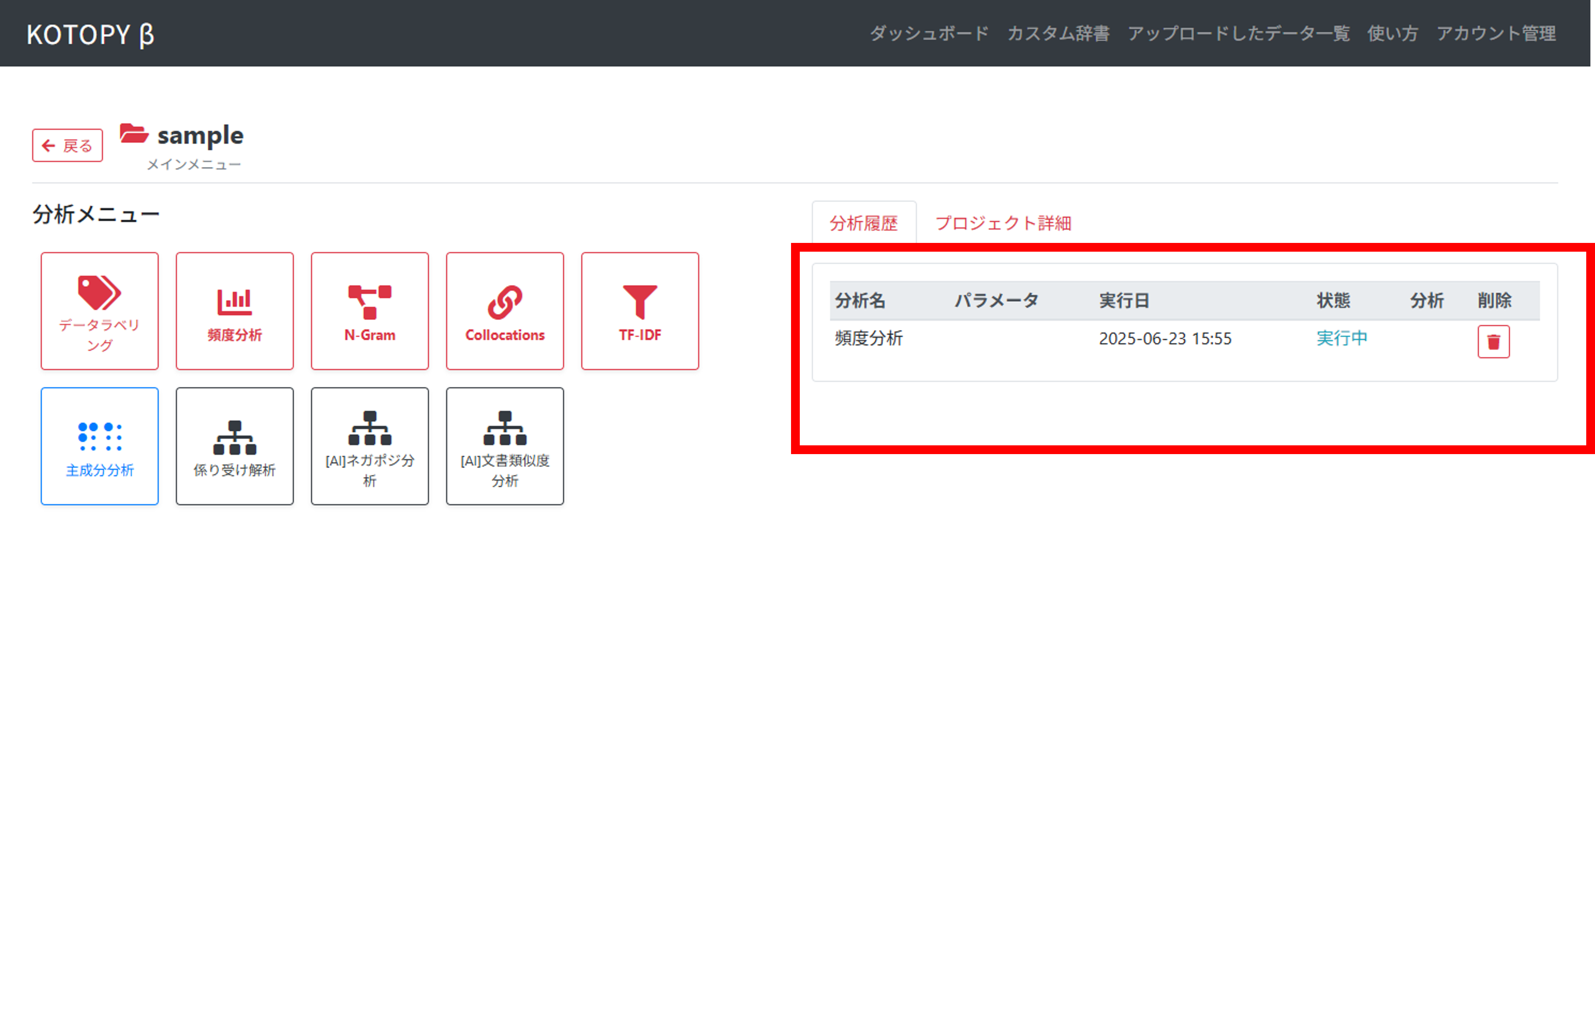
Task: Open [AI]文書類似度分析 tile
Action: tap(505, 446)
